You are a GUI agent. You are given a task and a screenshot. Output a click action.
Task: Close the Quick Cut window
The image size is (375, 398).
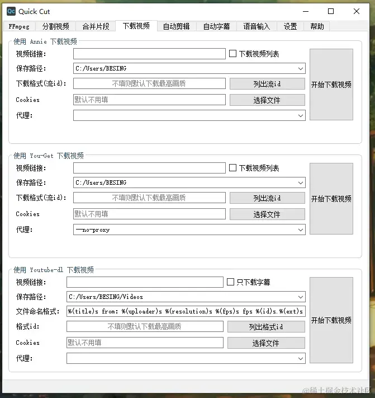(x=356, y=11)
